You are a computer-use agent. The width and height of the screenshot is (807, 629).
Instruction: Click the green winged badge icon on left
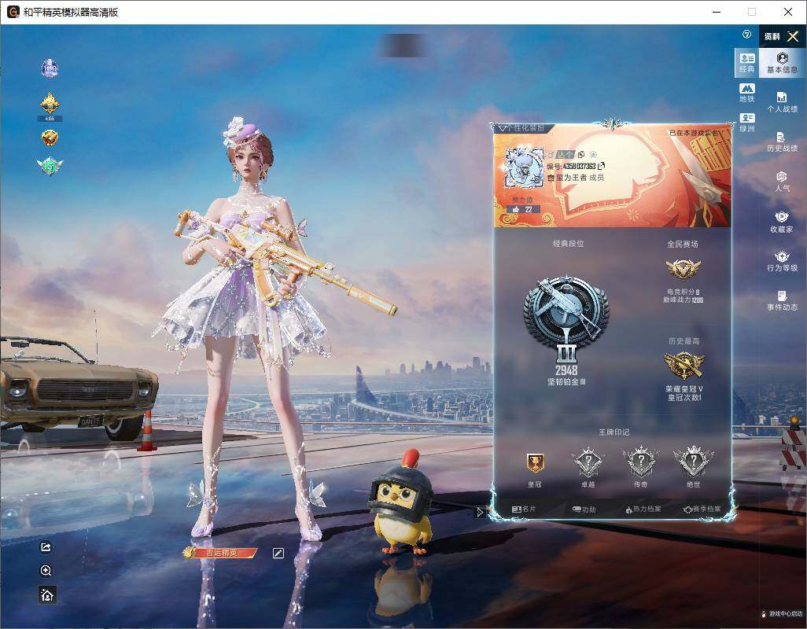(50, 166)
